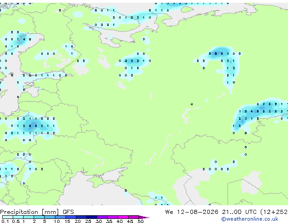Click the '0.1' legend scale label
This screenshot has width=288, height=223.
coord(5,221)
